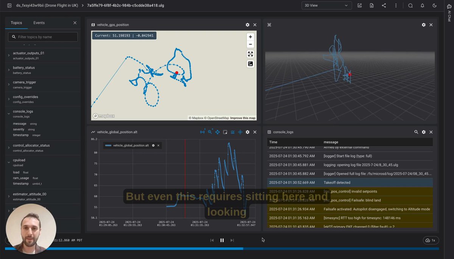Click the add file icon in header
Viewport: 454px width, 259px height.
(x=372, y=6)
